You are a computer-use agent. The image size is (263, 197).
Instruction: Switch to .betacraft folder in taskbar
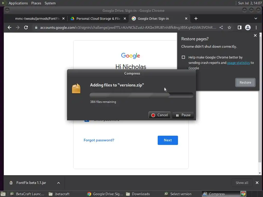point(59,194)
